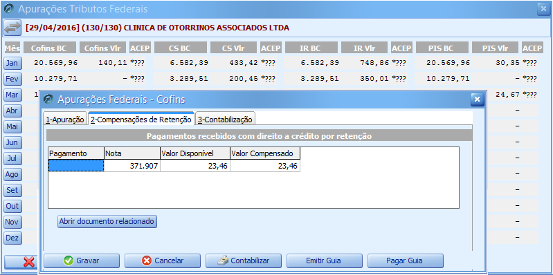This screenshot has width=553, height=275.
Task: Click the app logo icon in Apurações Tributos Federais title bar
Action: (9, 9)
